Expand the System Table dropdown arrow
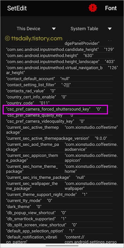124x248 pixels. 110,29
